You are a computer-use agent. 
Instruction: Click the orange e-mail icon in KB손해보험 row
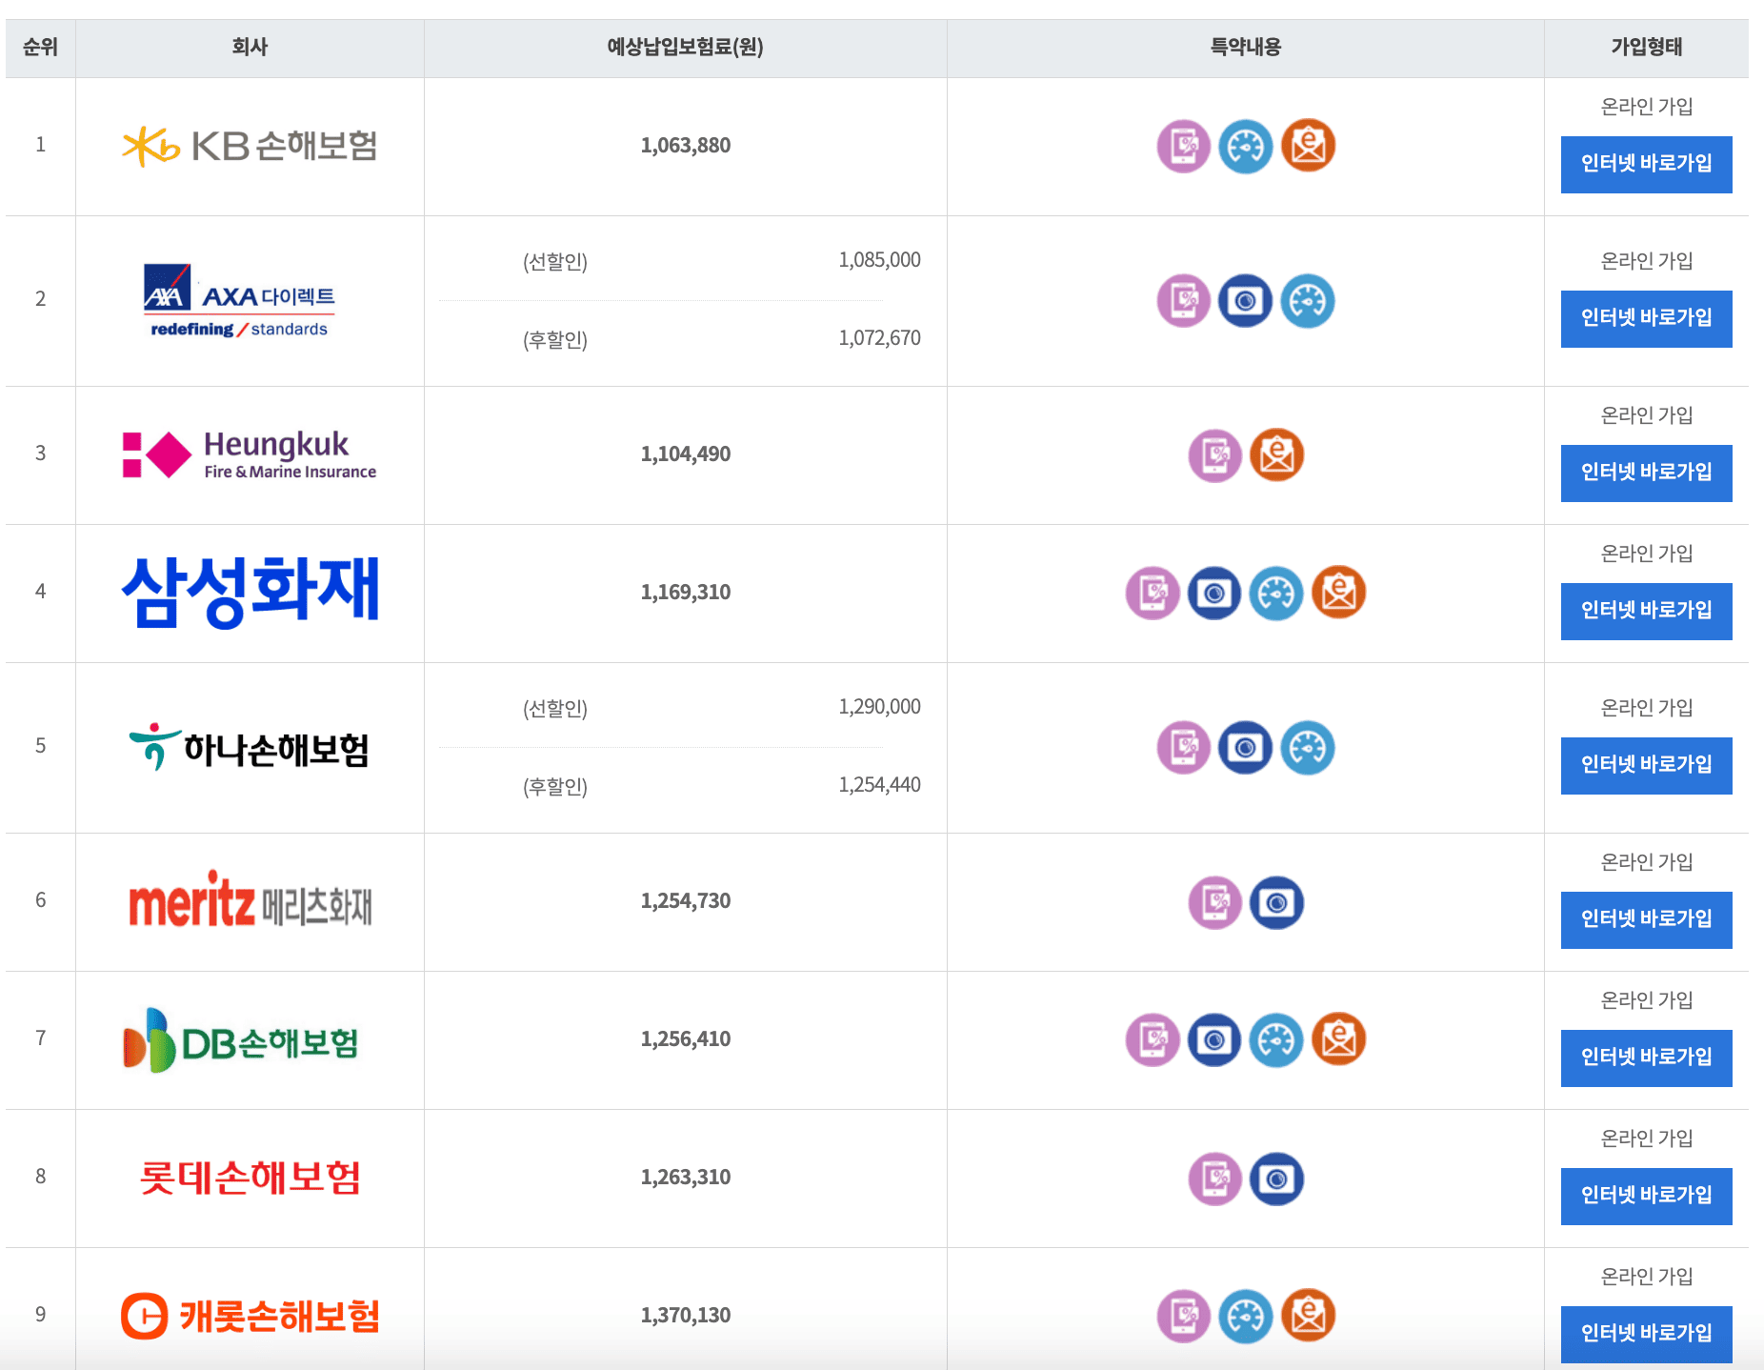[1308, 146]
